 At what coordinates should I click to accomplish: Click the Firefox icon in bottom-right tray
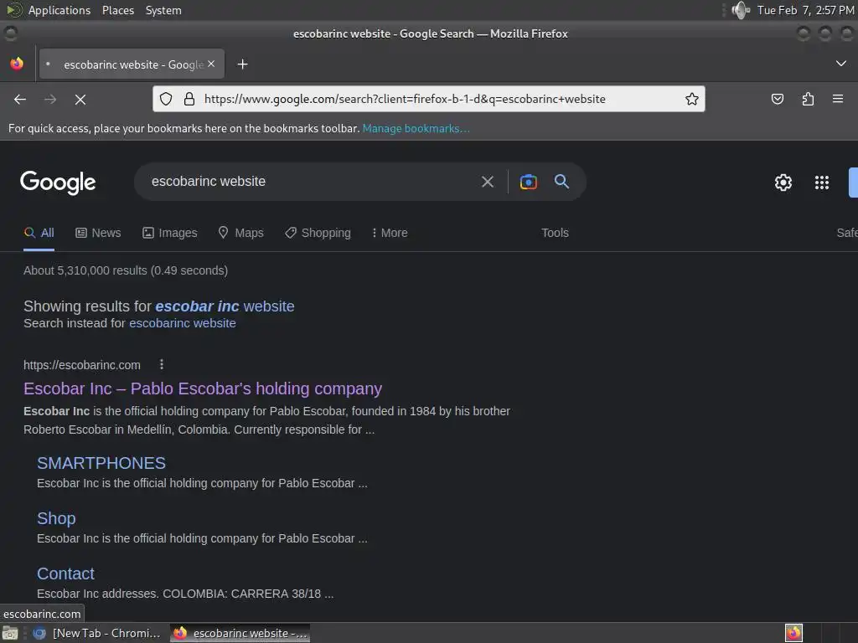point(793,633)
